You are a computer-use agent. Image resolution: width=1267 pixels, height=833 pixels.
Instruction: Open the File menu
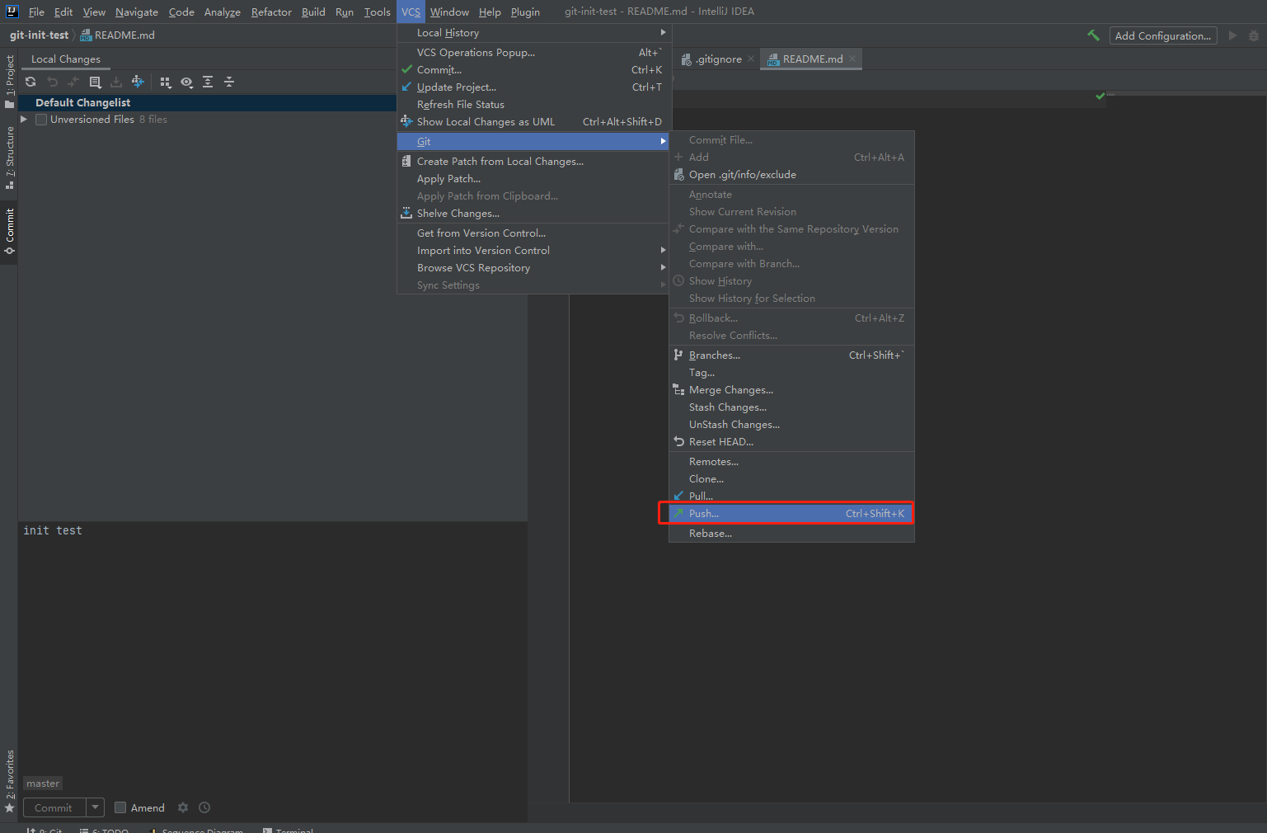36,12
